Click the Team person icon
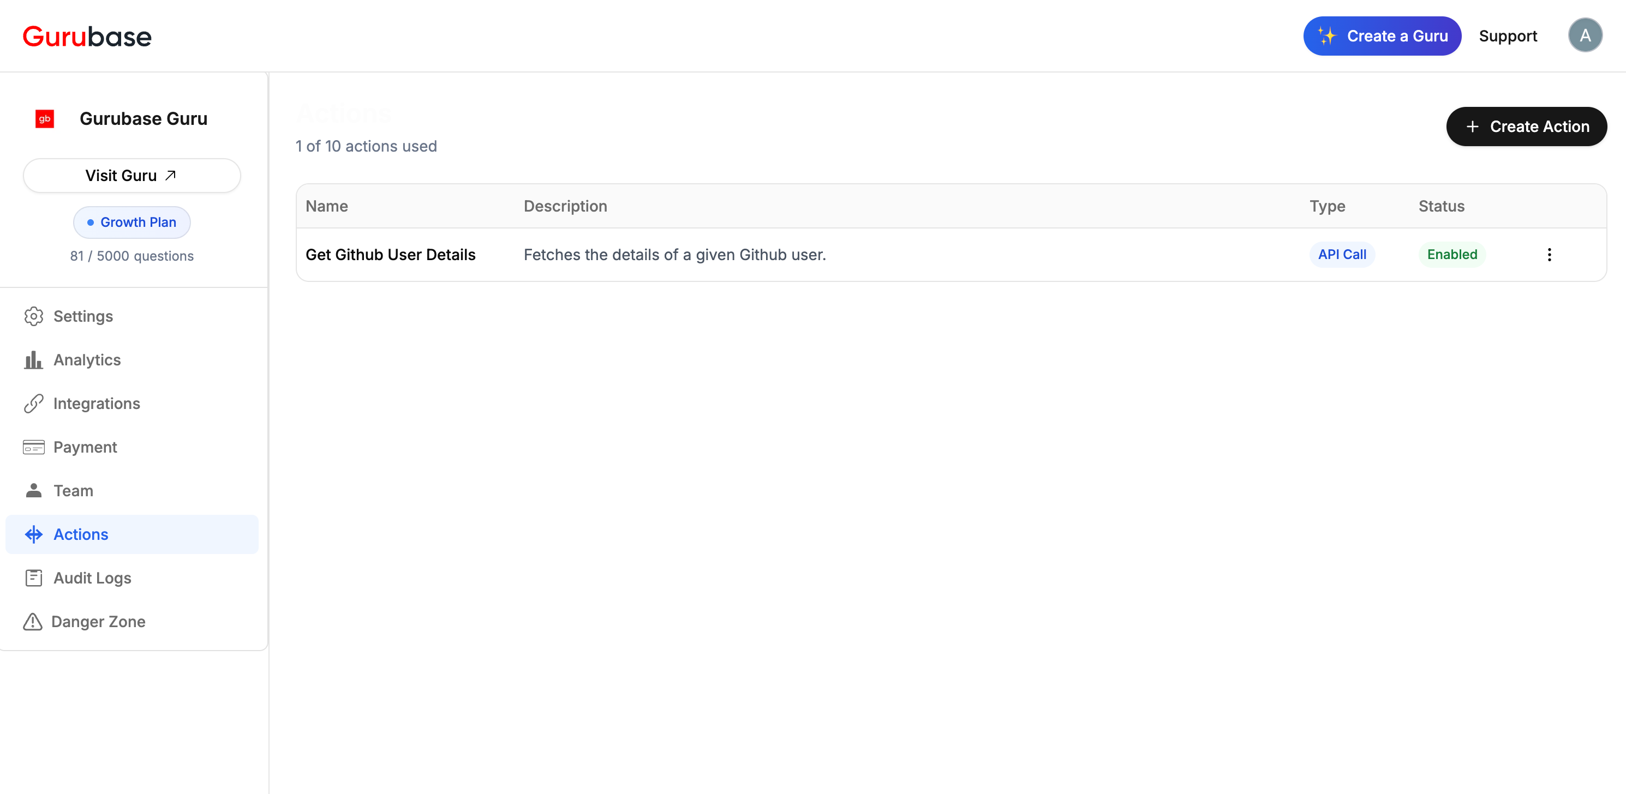 [x=33, y=491]
